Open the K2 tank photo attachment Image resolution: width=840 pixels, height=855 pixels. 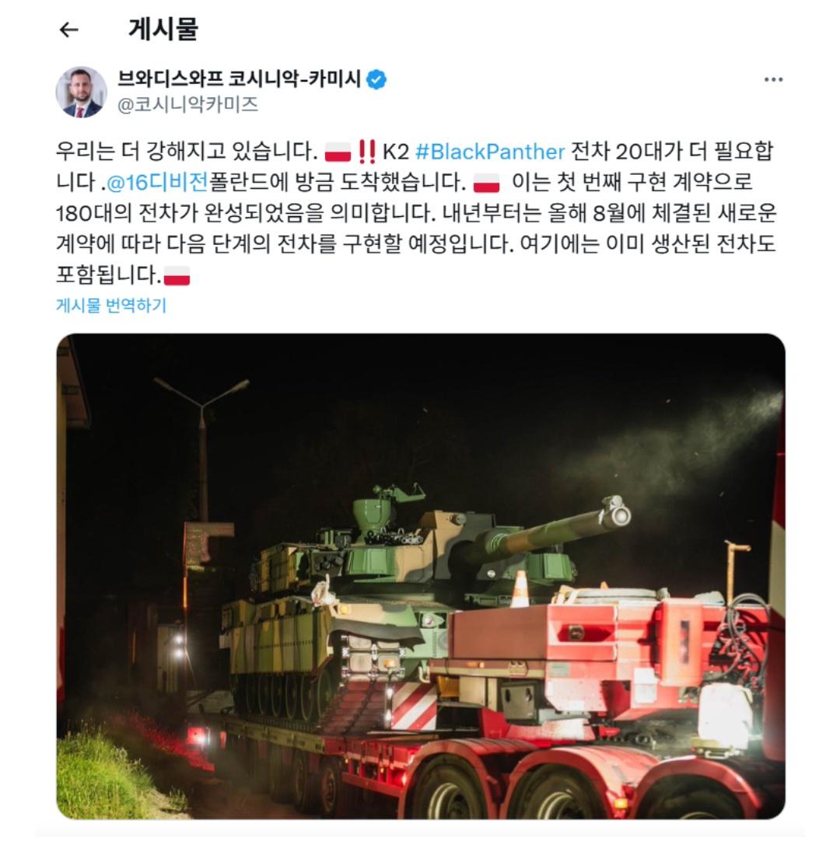coord(421,576)
